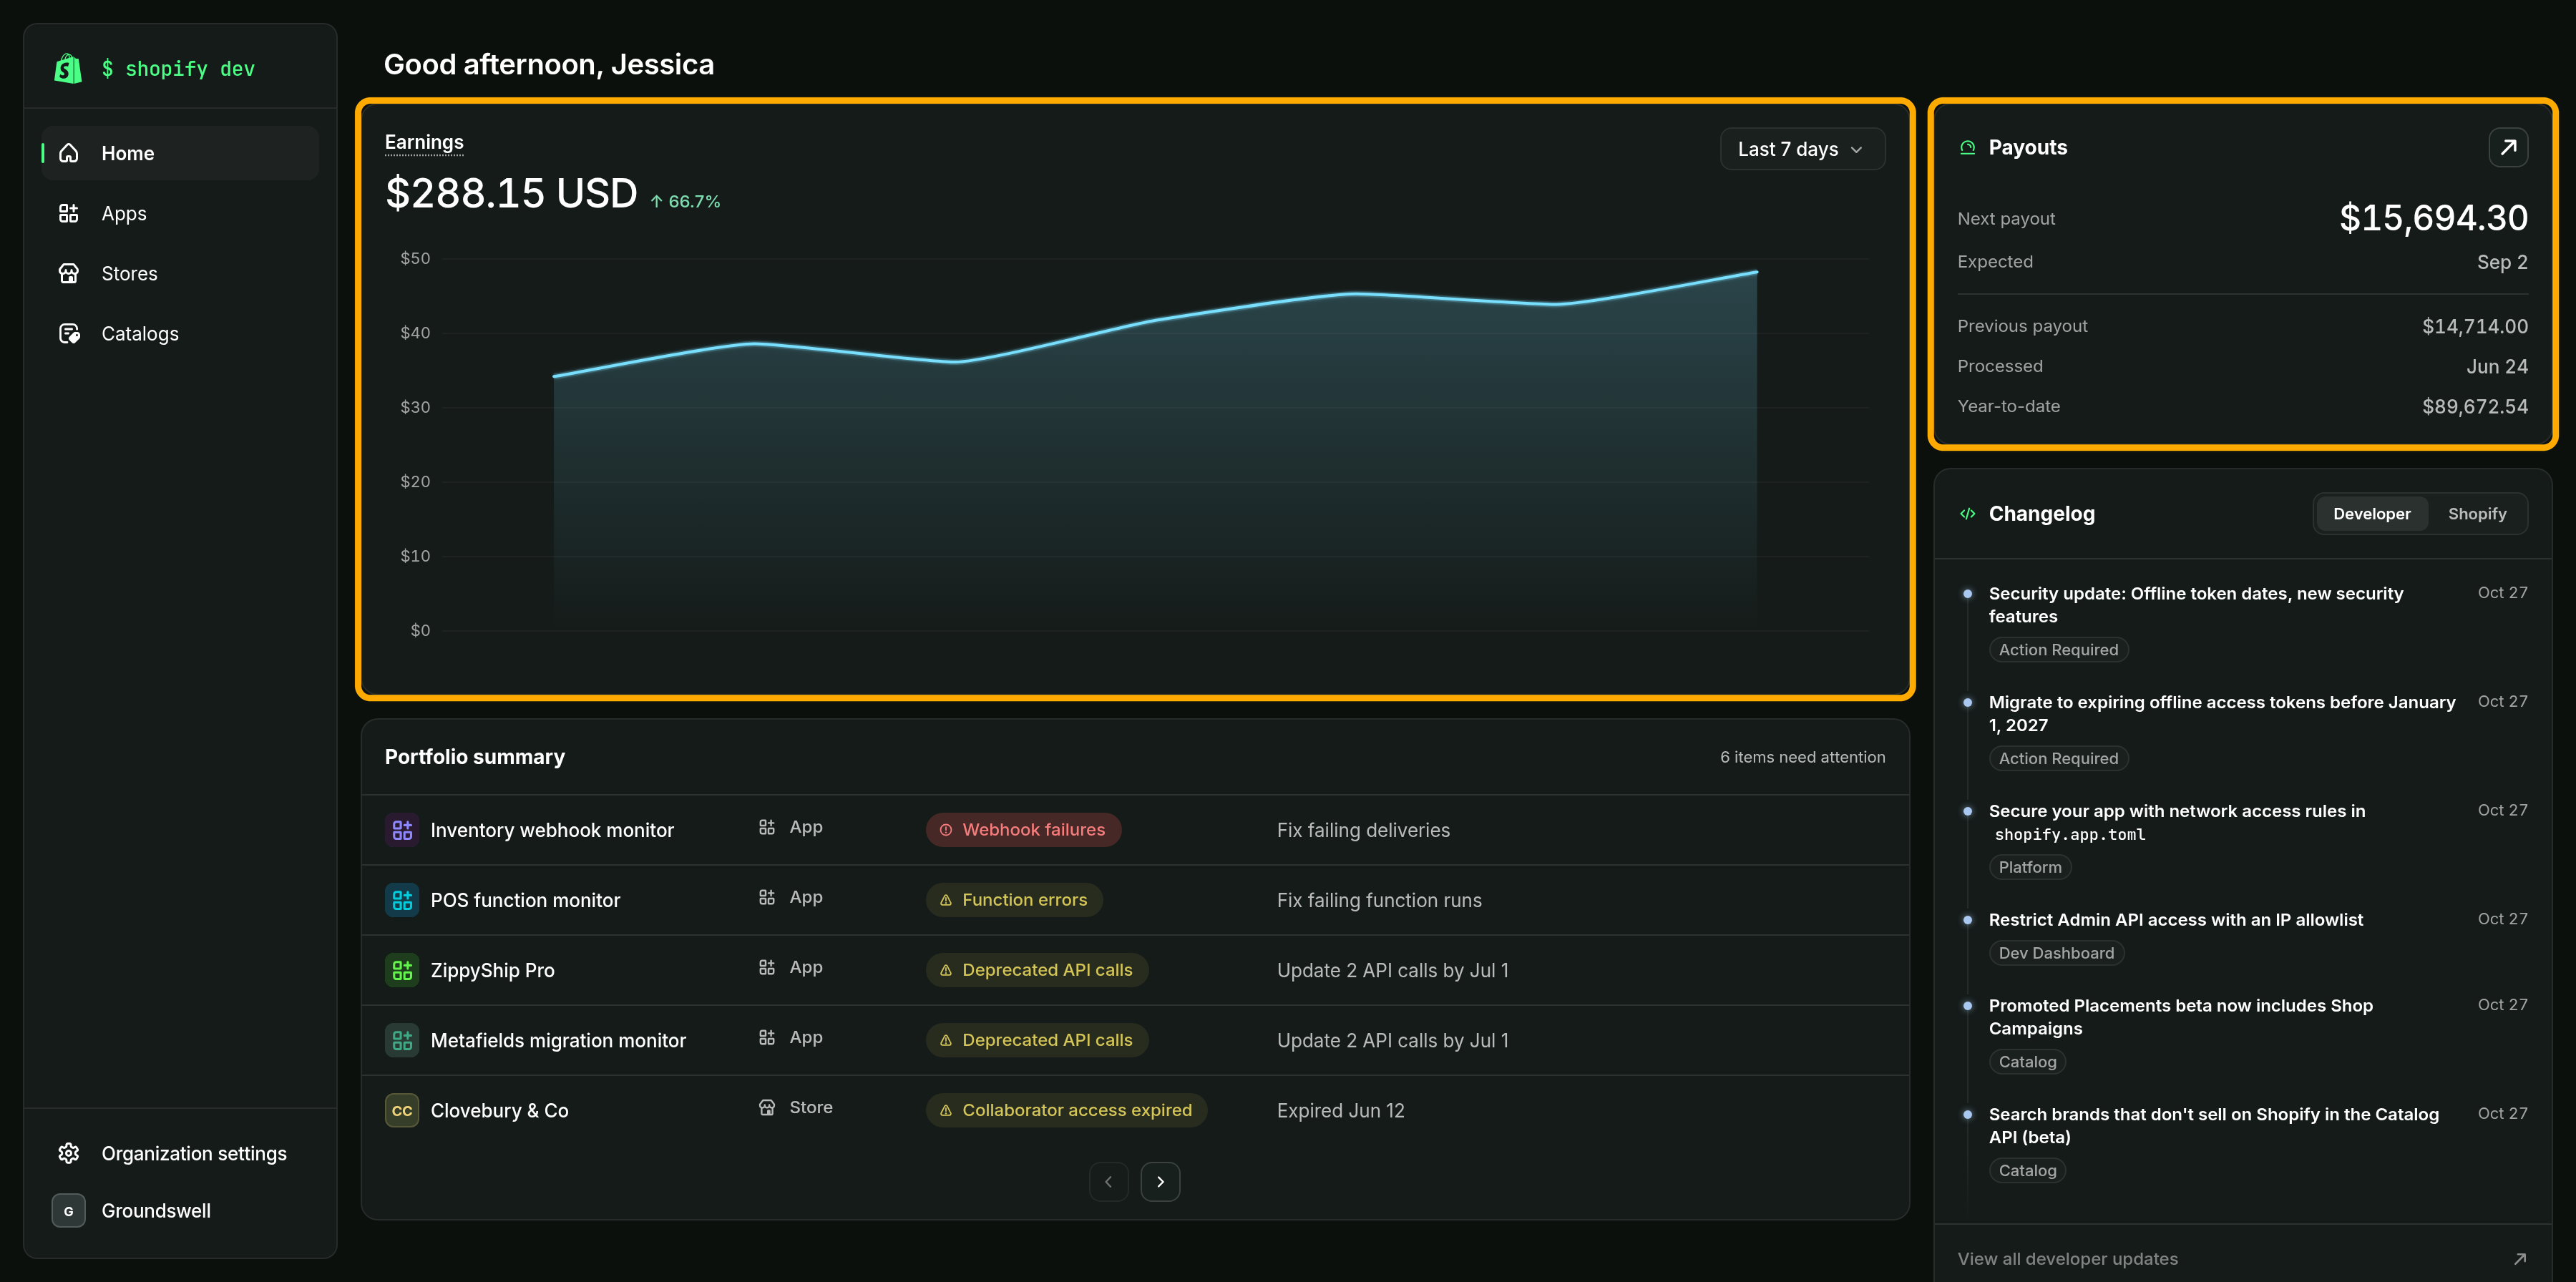Screen dimensions: 2576x1282
Task: Click the Clovebury & Co CC store icon
Action: pyautogui.click(x=402, y=1110)
